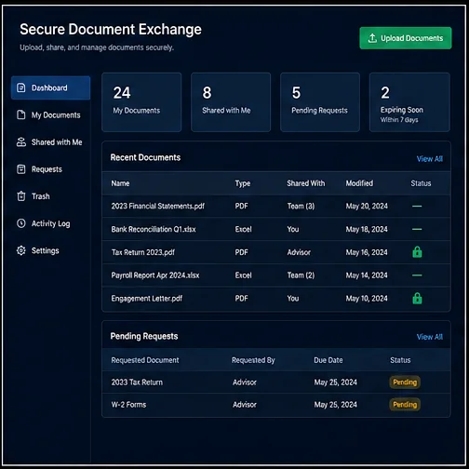
Task: Select the W-2 Forms request
Action: (128, 405)
